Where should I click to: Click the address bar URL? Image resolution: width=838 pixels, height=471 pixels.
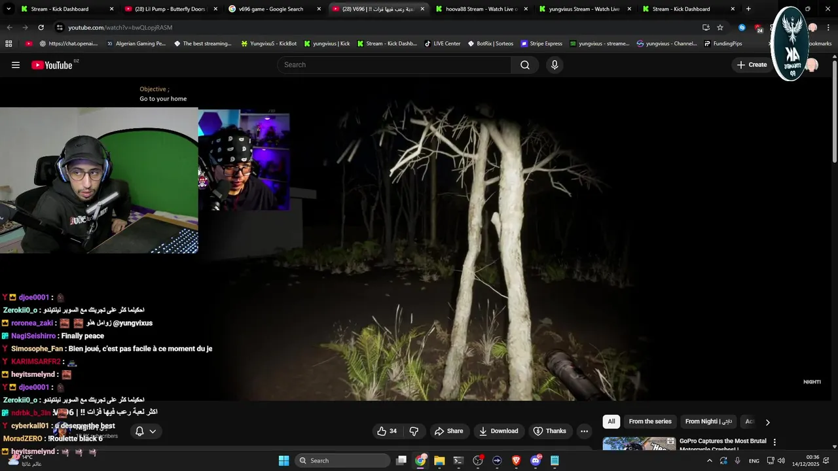[x=120, y=27]
